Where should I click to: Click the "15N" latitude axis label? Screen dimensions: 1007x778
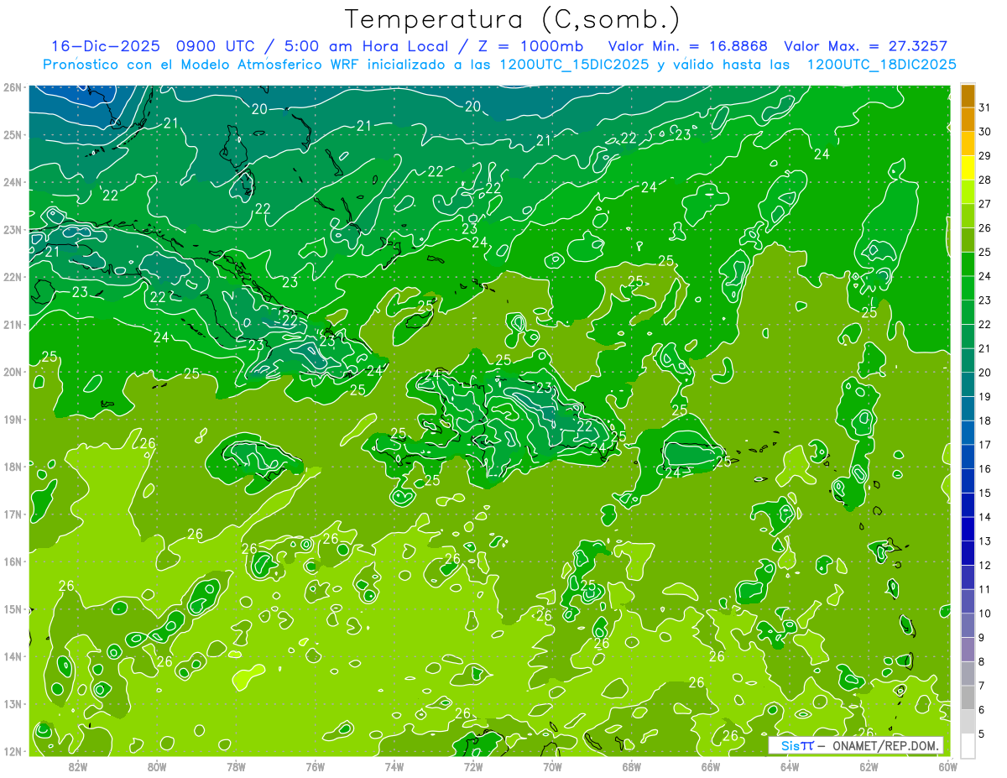tap(12, 609)
